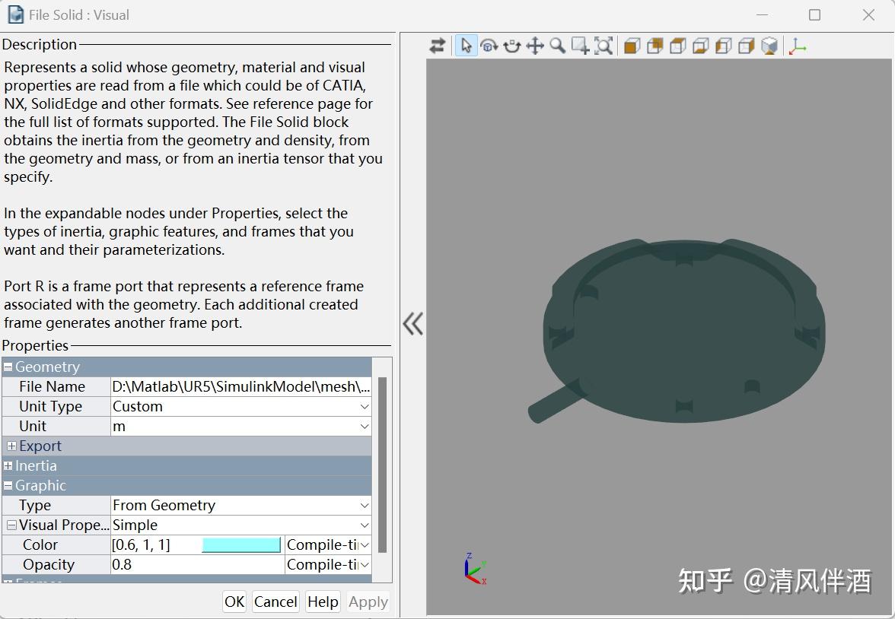Switch to isometric view icon

point(769,46)
